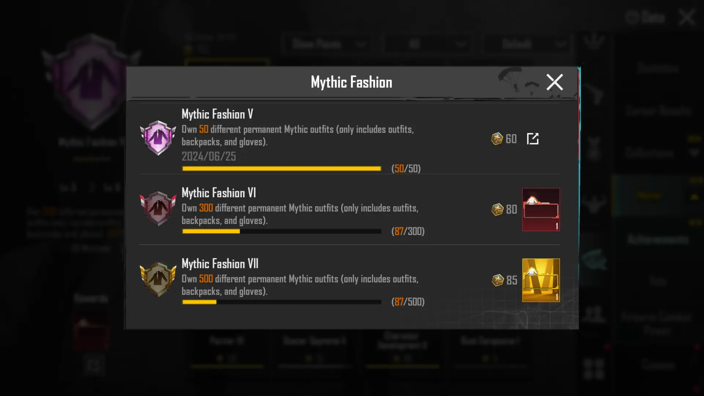Select the Mythic Fashion VI title text

click(219, 192)
